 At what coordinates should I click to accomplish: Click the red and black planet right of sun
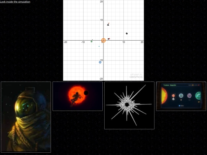pos(109,39)
